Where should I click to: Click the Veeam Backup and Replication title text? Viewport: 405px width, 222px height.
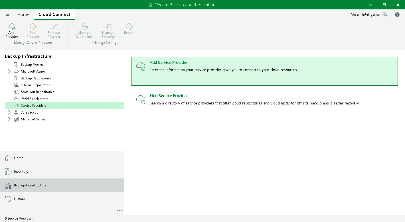click(185, 5)
